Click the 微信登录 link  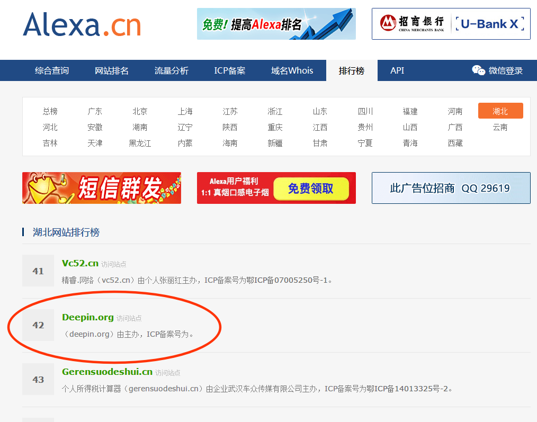click(x=506, y=70)
